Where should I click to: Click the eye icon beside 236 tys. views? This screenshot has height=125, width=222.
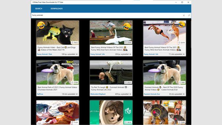point(130,54)
